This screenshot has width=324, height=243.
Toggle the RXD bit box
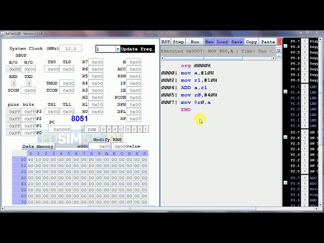click(14, 83)
